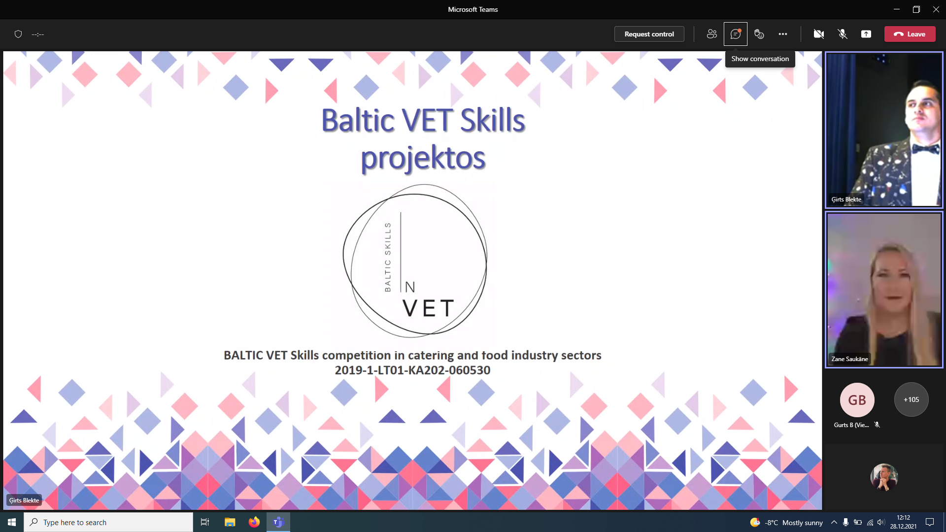Unmute the microphone
Viewport: 946px width, 532px height.
pos(842,34)
